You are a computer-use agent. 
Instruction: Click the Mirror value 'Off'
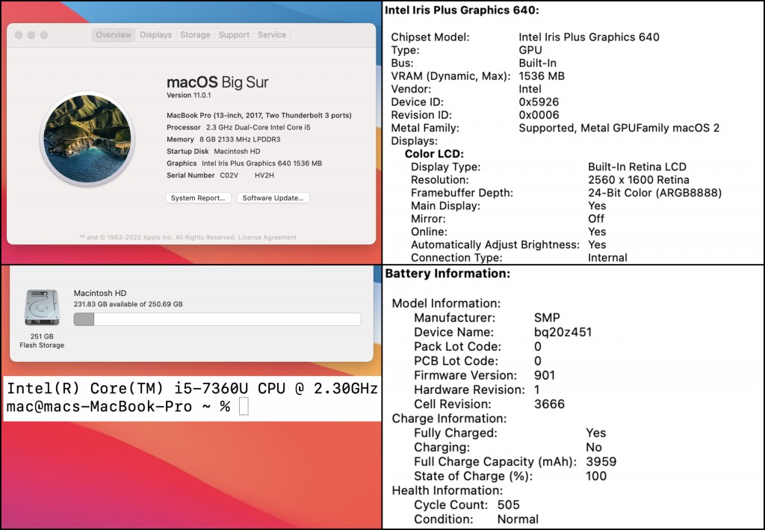click(x=596, y=218)
